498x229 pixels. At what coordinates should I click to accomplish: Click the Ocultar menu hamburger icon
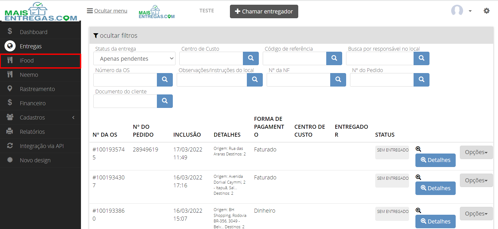click(x=90, y=11)
